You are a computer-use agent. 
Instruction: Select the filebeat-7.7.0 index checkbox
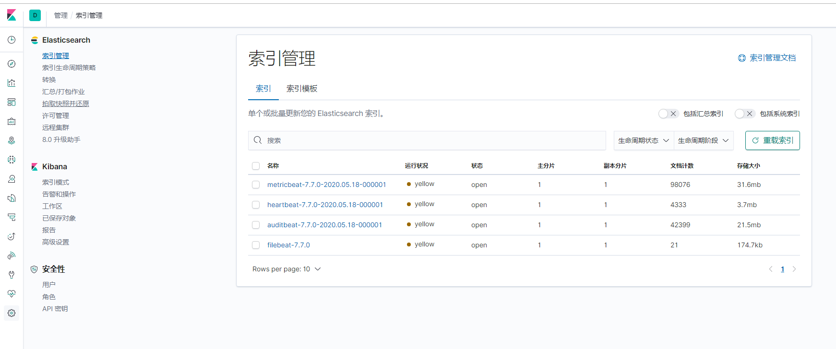click(256, 245)
